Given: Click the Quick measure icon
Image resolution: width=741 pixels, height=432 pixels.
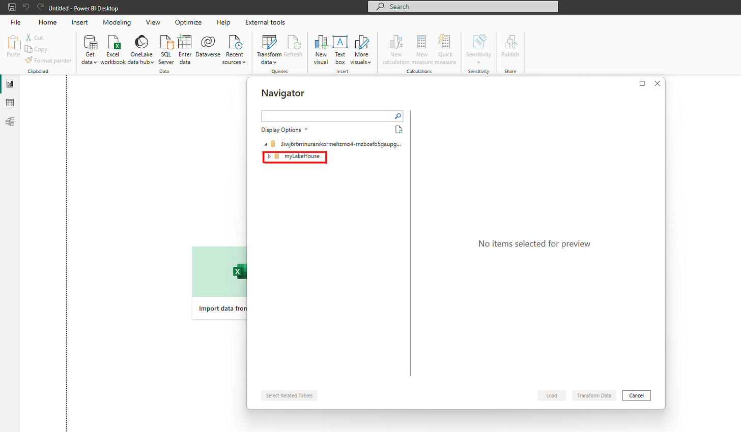Looking at the screenshot, I should 445,48.
